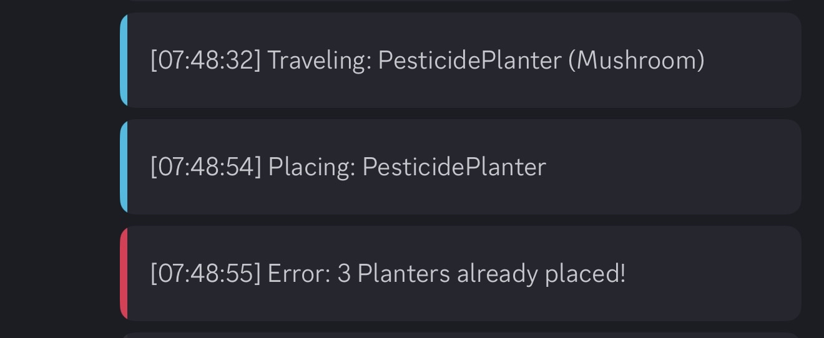The height and width of the screenshot is (338, 824).
Task: Click the word Traveling in the log
Action: coord(319,60)
